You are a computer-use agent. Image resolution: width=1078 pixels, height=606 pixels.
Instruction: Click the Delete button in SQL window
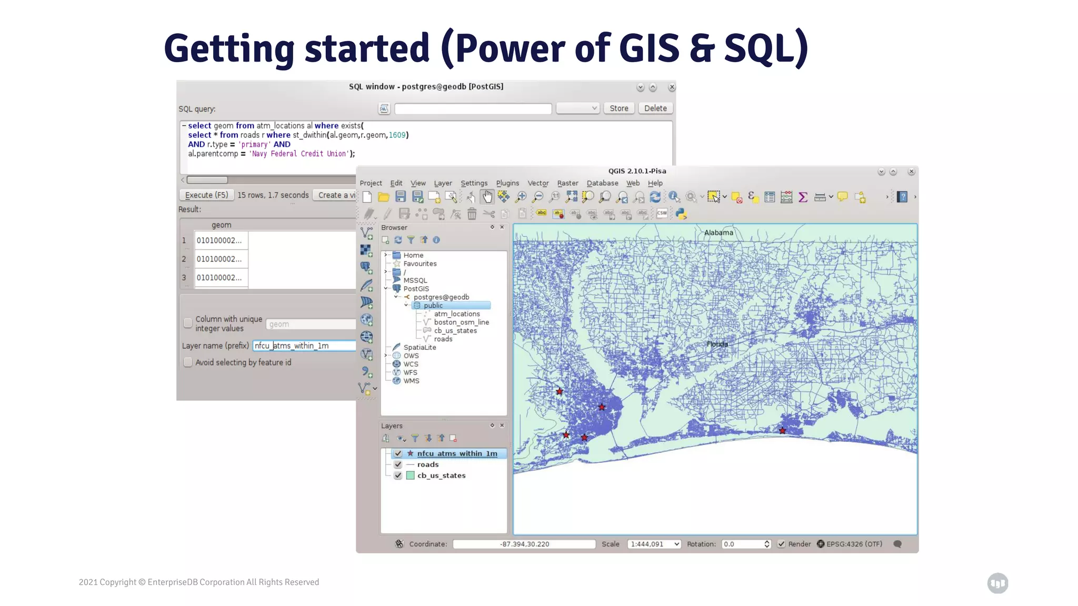click(655, 108)
